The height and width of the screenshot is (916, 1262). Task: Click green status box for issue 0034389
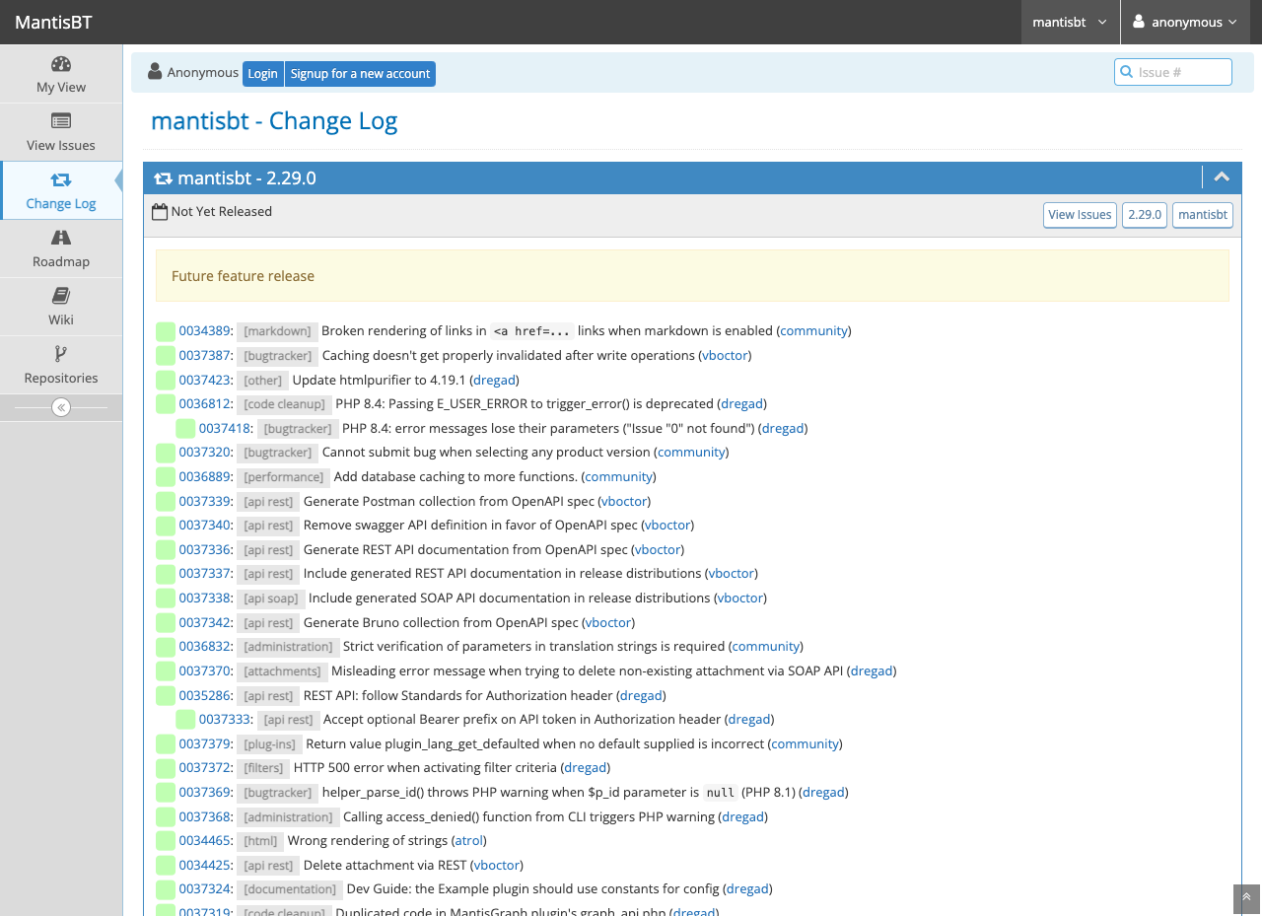click(x=166, y=331)
